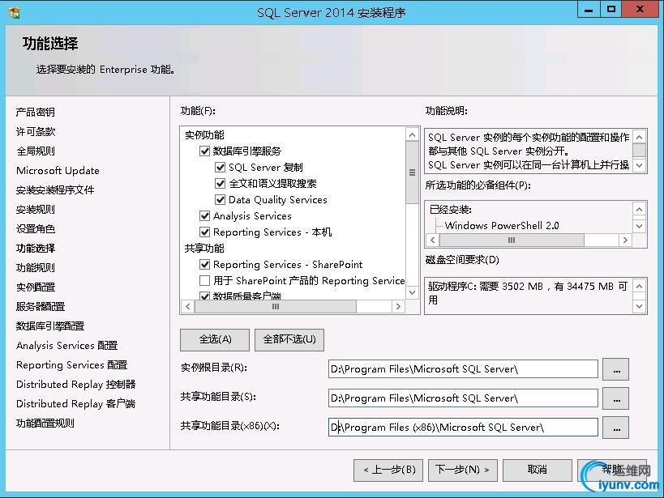The image size is (664, 498).
Task: Uncheck Reporting Services - 本机 checkbox
Action: pos(204,232)
